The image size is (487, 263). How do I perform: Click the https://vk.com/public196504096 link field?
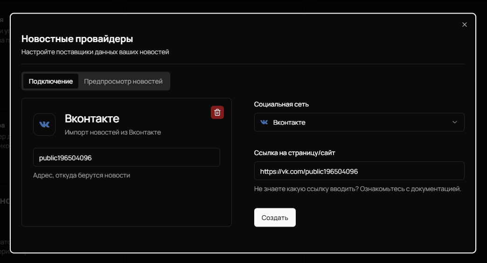[359, 171]
